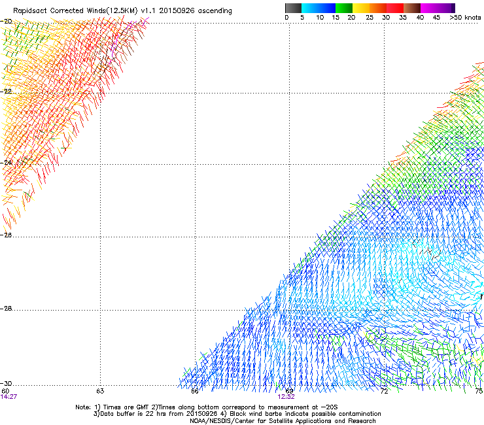Click the 63 longitude axis label
Screen dimensions: 484x425
point(100,391)
